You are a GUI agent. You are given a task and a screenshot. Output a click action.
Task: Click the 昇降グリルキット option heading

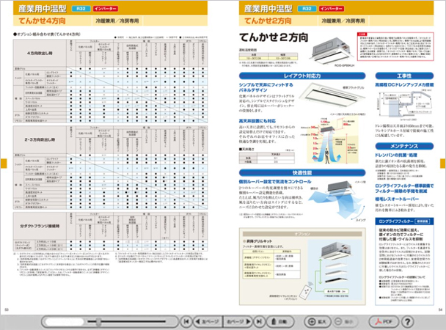point(258,241)
